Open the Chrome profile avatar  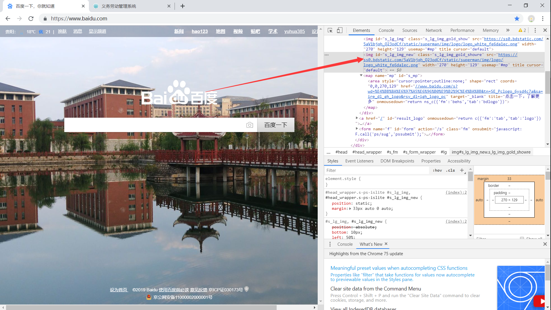(x=531, y=19)
